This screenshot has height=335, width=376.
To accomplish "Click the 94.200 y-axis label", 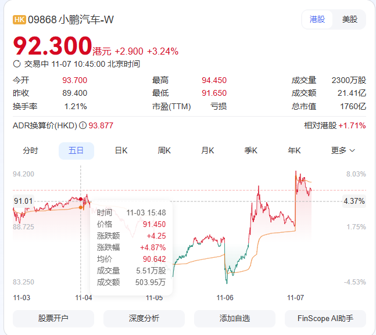I will tap(23, 174).
